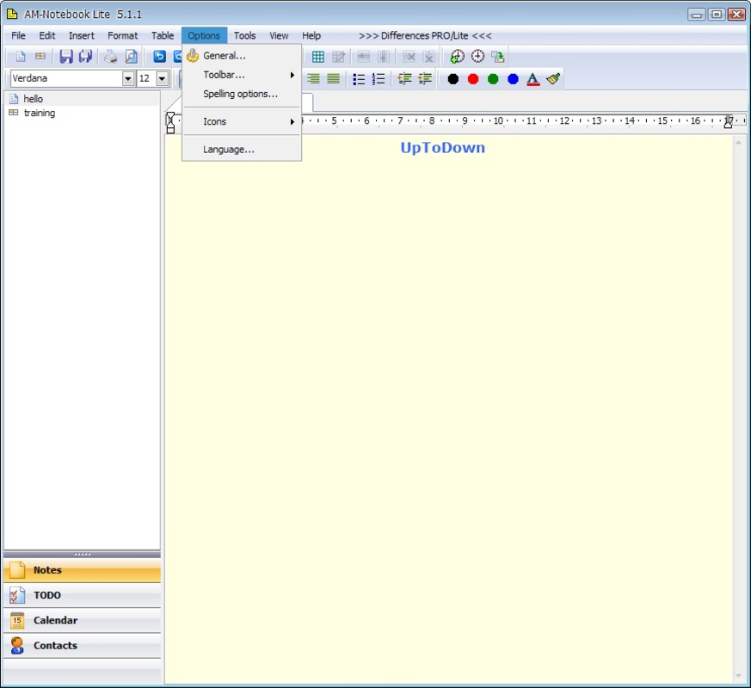Open the font size dropdown

point(163,78)
